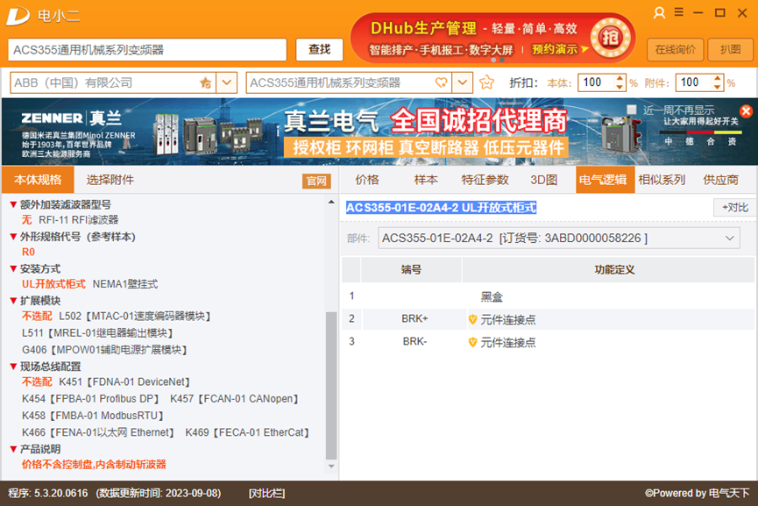758x506 pixels.
Task: Select L511 MREL-01 relay output option
Action: 98,333
